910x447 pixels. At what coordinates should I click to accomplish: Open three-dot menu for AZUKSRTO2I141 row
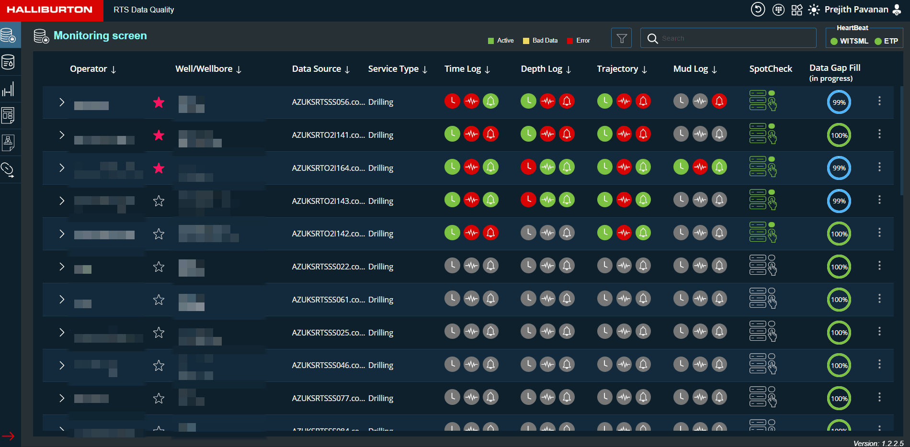(879, 134)
